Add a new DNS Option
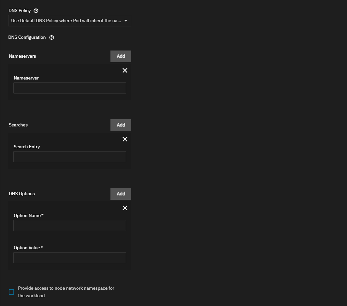347x306 pixels. coord(121,194)
